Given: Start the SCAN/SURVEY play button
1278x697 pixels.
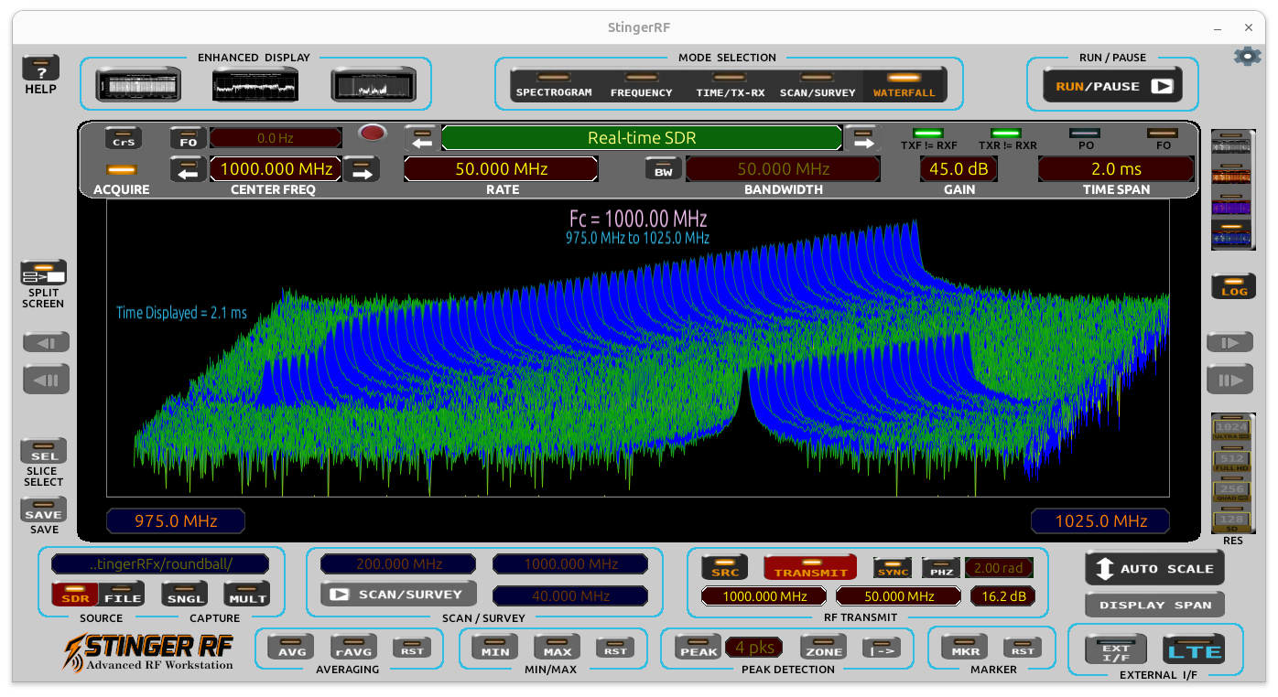Looking at the screenshot, I should pyautogui.click(x=398, y=594).
